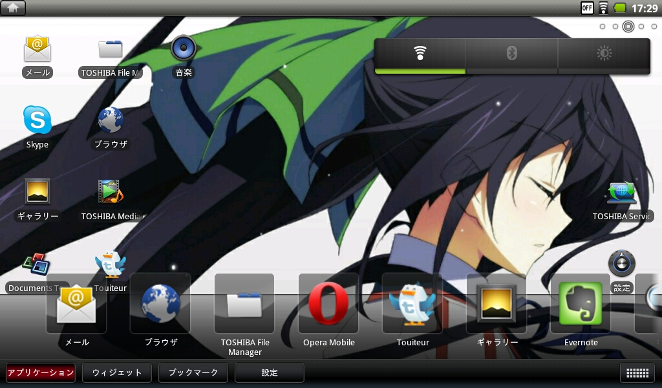Viewport: 662px width, 388px height.
Task: Toggle Bluetooth in the power widget
Action: (512, 56)
